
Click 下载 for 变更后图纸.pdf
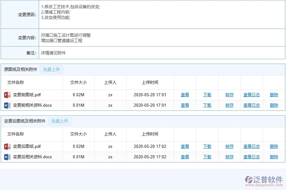tap(207, 146)
